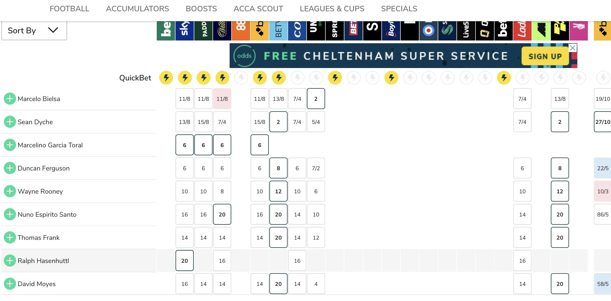Toggle QuickBet bolt under the William Hill column
The width and height of the screenshot is (611, 301).
click(222, 78)
